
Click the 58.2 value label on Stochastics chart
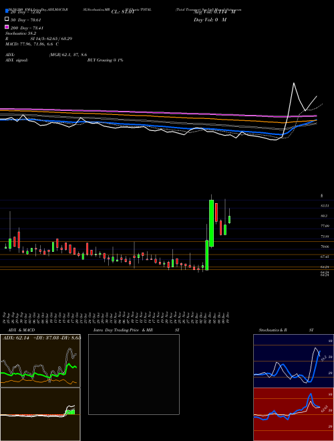(323, 358)
